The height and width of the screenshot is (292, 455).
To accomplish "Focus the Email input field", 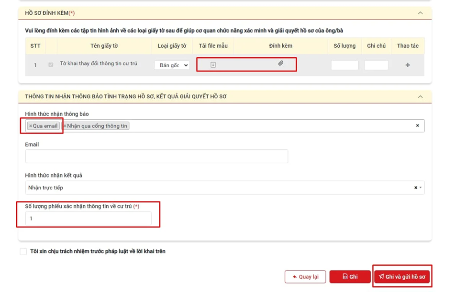I will coord(156,156).
